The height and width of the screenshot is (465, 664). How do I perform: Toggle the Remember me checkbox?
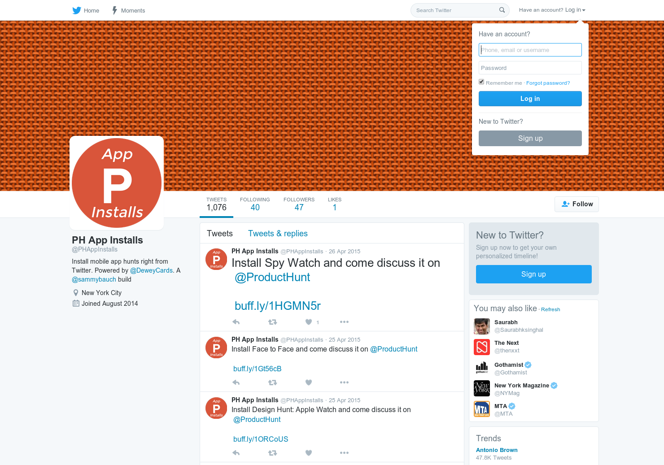(x=481, y=82)
